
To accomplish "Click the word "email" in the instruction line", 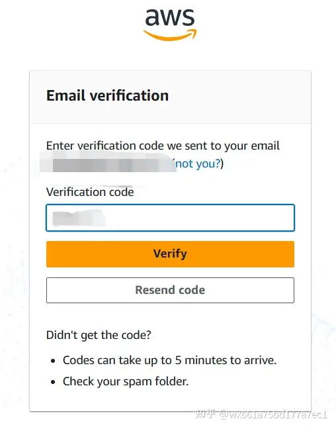I will tap(265, 146).
